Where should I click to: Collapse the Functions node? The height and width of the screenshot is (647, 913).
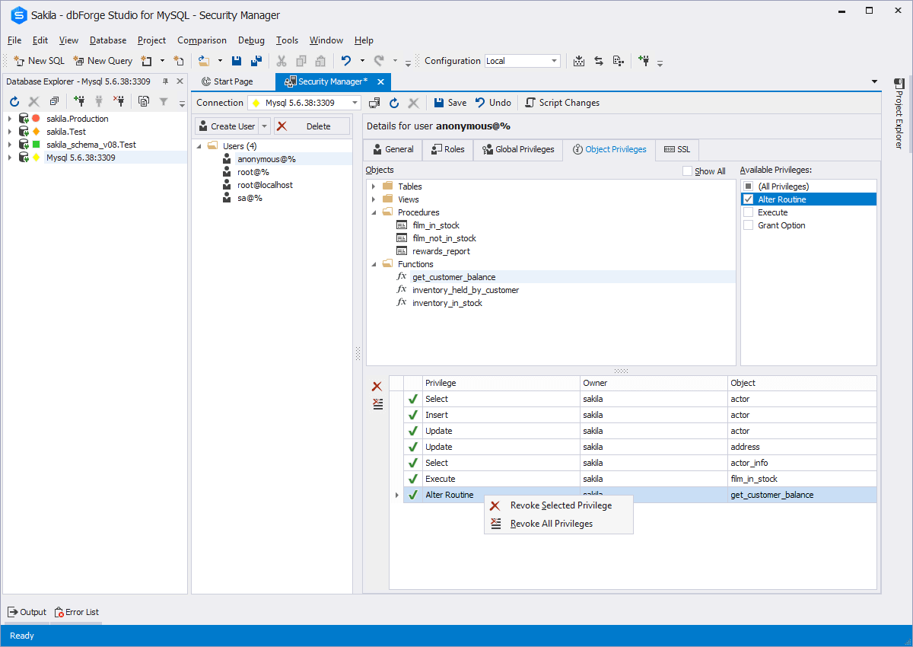374,264
